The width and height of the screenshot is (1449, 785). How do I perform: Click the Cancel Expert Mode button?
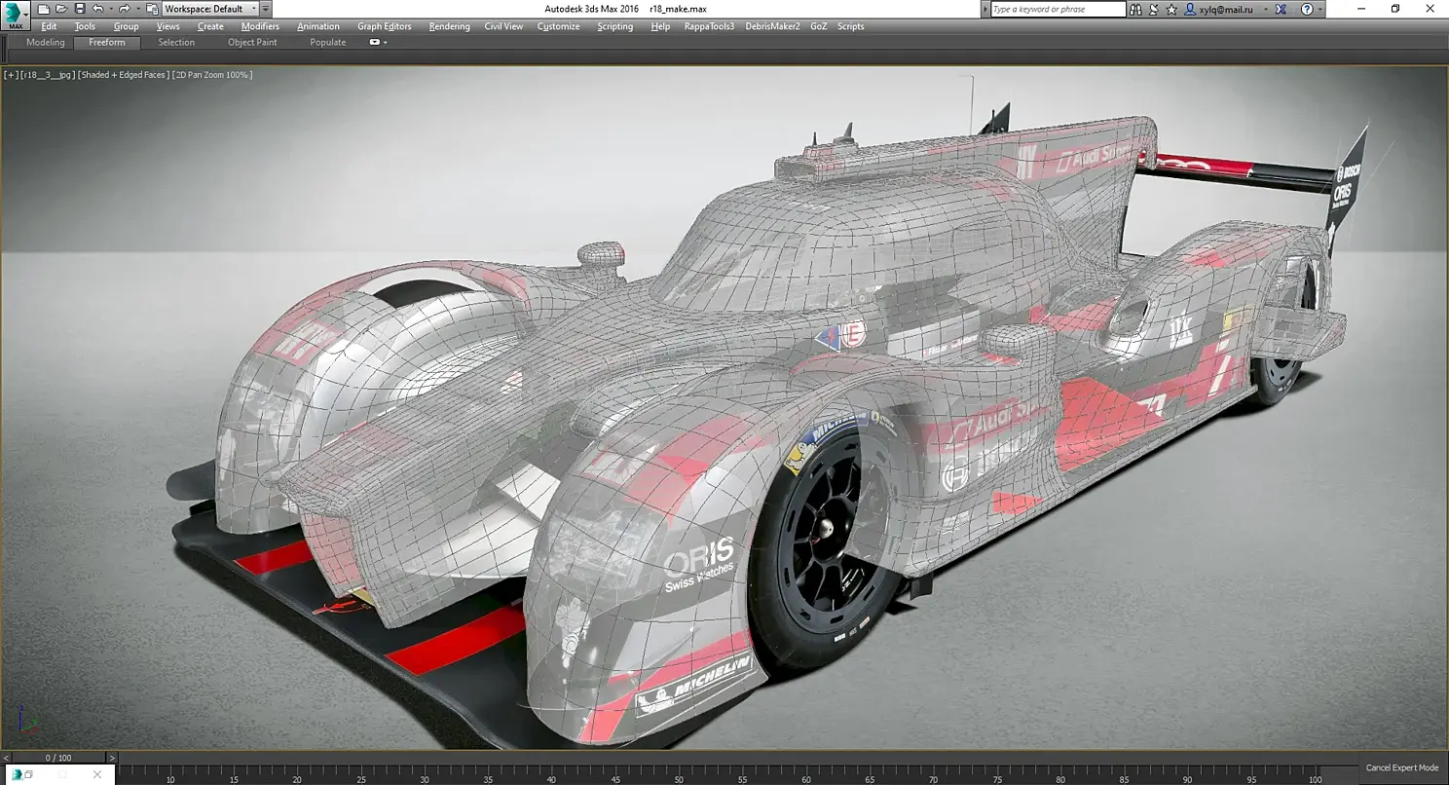(x=1401, y=767)
